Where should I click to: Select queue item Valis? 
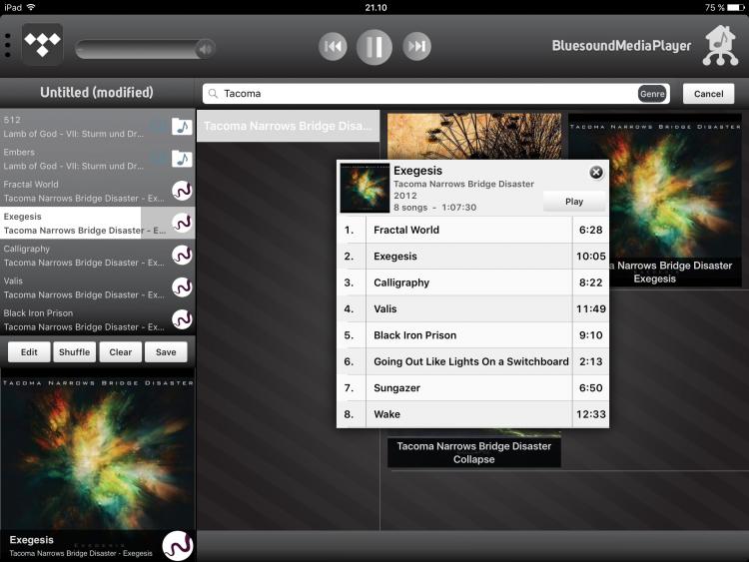click(98, 287)
